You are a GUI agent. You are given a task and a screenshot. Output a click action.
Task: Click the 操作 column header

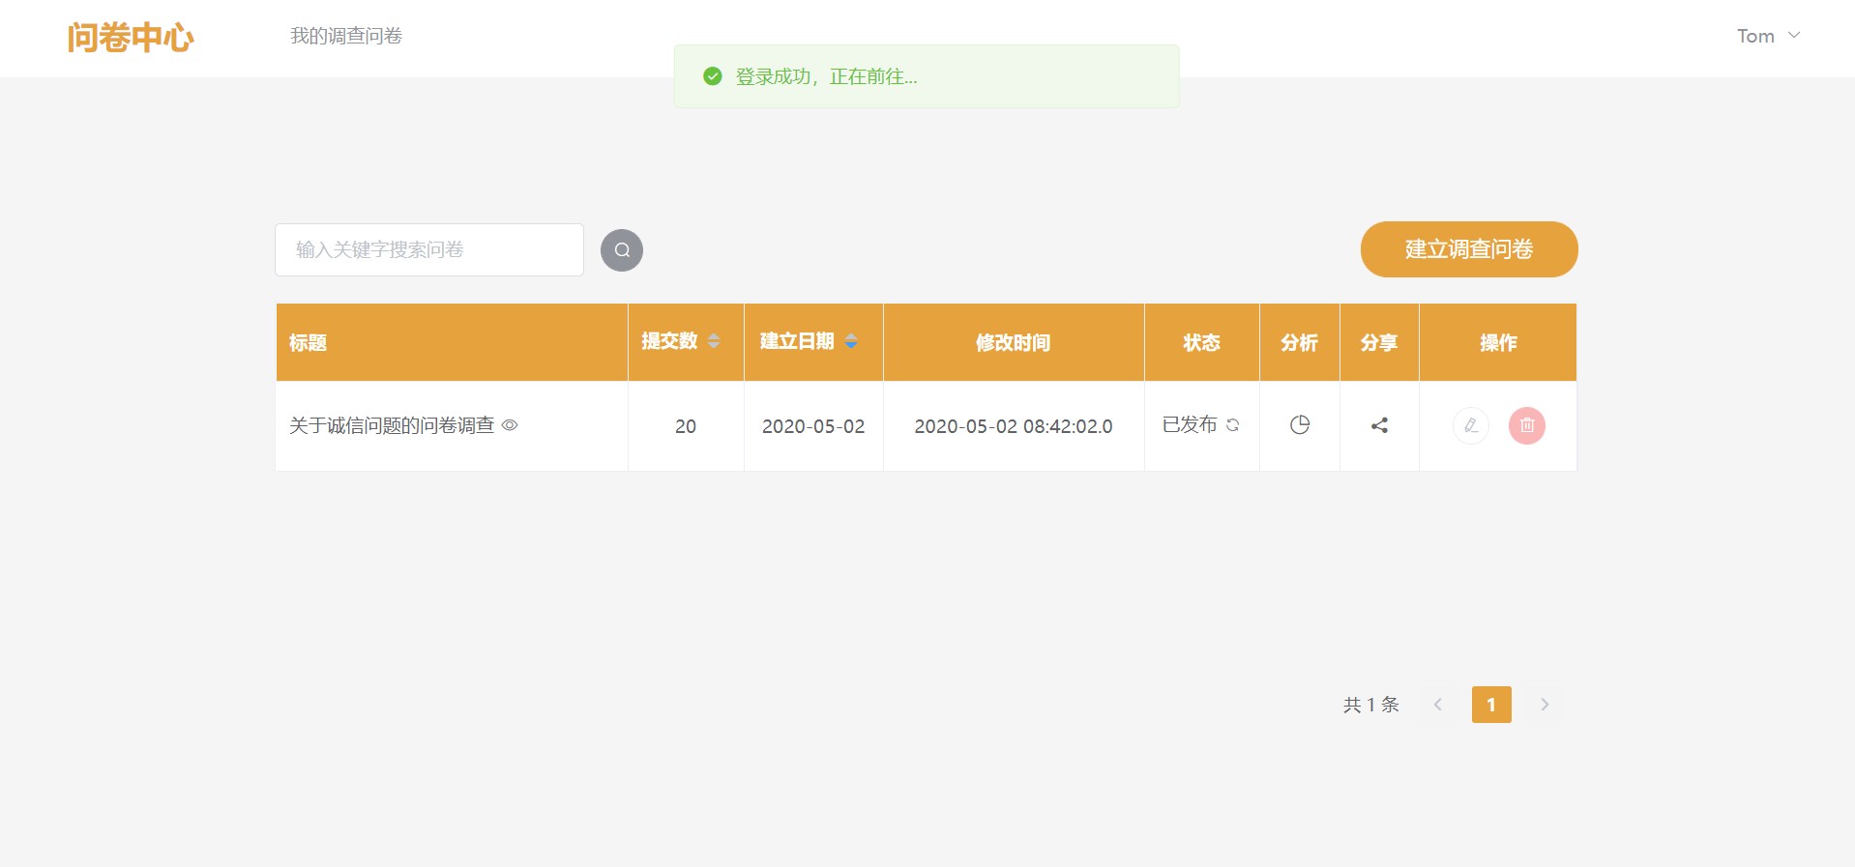1498,342
